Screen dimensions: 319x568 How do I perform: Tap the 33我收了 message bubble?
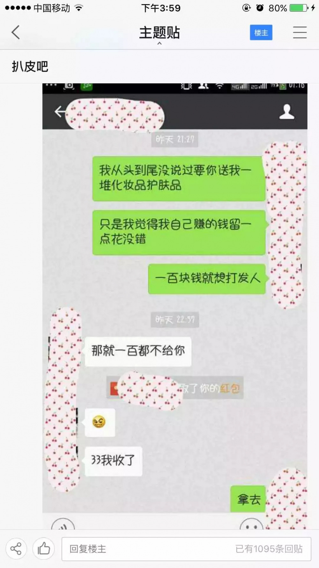click(x=113, y=461)
